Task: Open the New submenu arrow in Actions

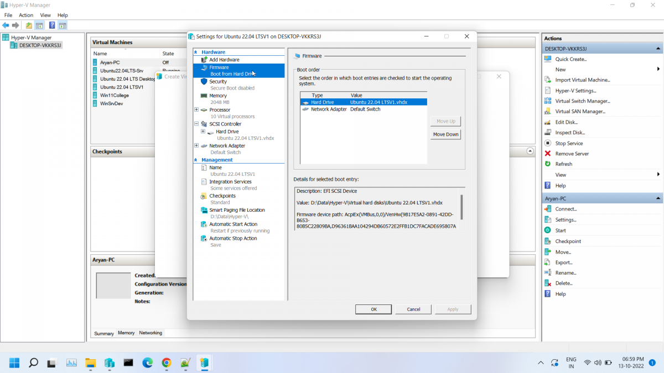Action: click(x=658, y=69)
